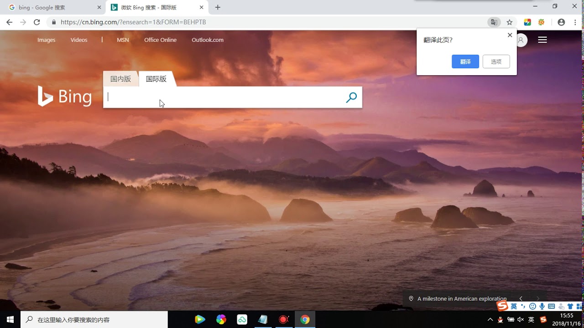The width and height of the screenshot is (584, 328).
Task: Open the 选项 button in the translate popup
Action: point(496,61)
